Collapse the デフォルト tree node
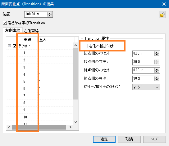The height and width of the screenshot is (146, 169). tap(9, 46)
